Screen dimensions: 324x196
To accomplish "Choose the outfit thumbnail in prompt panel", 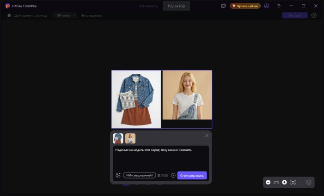I will point(118,138).
